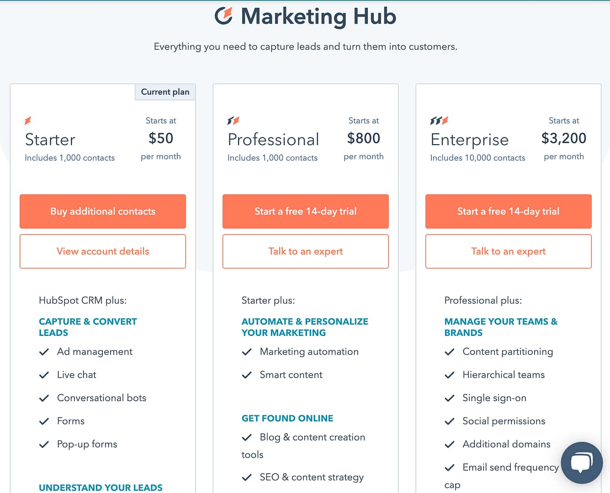This screenshot has height=493, width=610.
Task: Click the double flame icon on Professional plan
Action: click(233, 121)
